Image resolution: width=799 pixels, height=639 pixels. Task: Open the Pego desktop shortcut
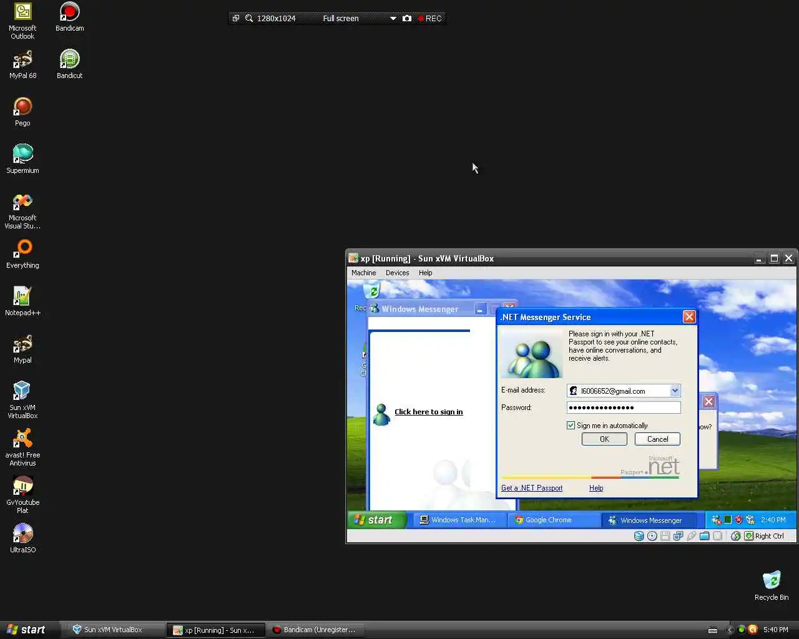[x=22, y=112]
